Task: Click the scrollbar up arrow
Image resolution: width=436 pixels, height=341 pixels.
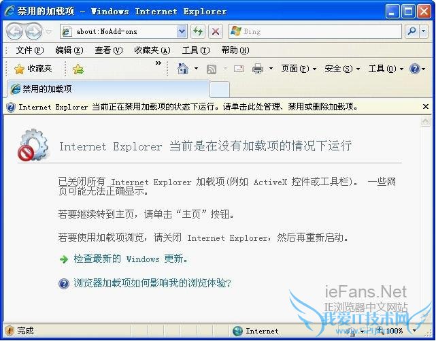Action: coord(425,121)
